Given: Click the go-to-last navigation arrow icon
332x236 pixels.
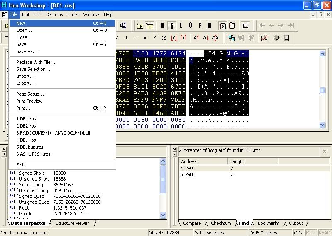Looking at the screenshot, I should click(290, 26).
